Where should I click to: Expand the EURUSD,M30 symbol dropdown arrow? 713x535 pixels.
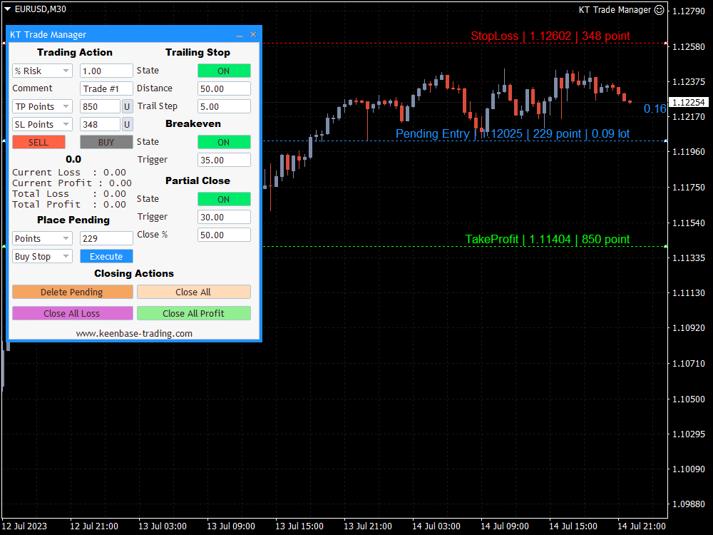[6, 9]
